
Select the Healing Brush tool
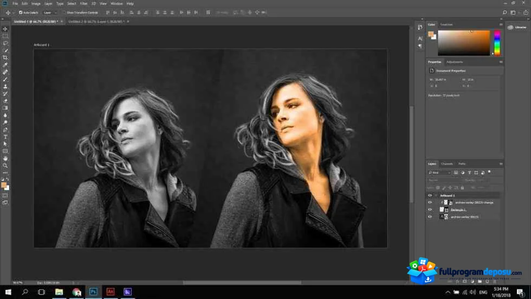click(5, 72)
